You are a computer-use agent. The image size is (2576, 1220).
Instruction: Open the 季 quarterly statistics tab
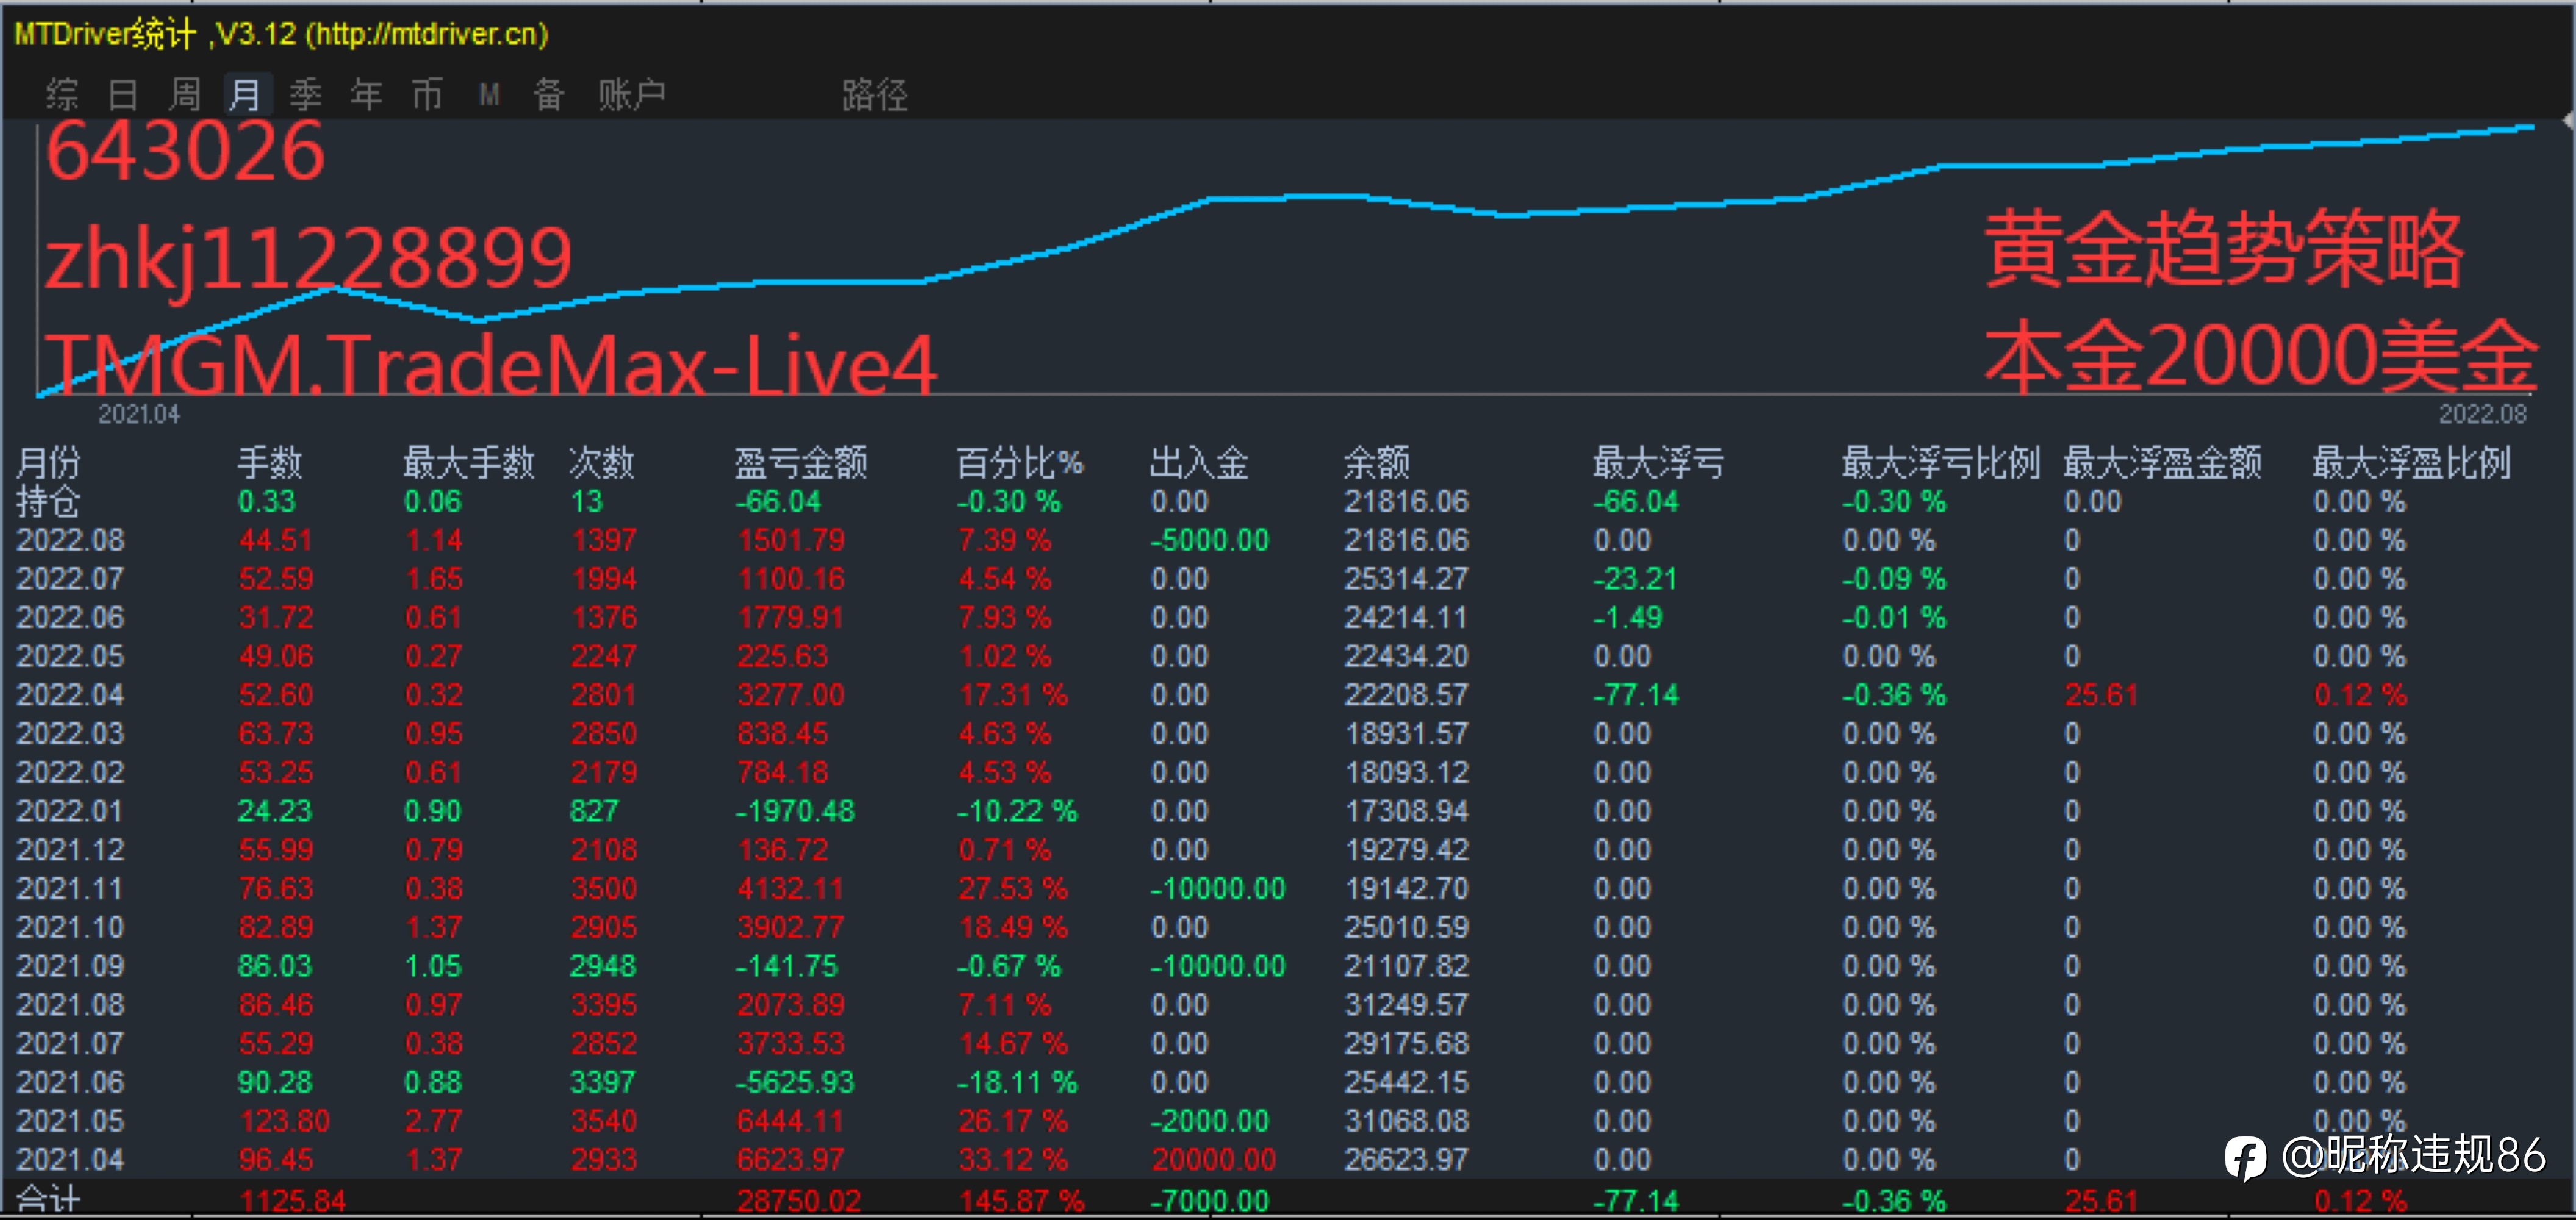coord(306,95)
